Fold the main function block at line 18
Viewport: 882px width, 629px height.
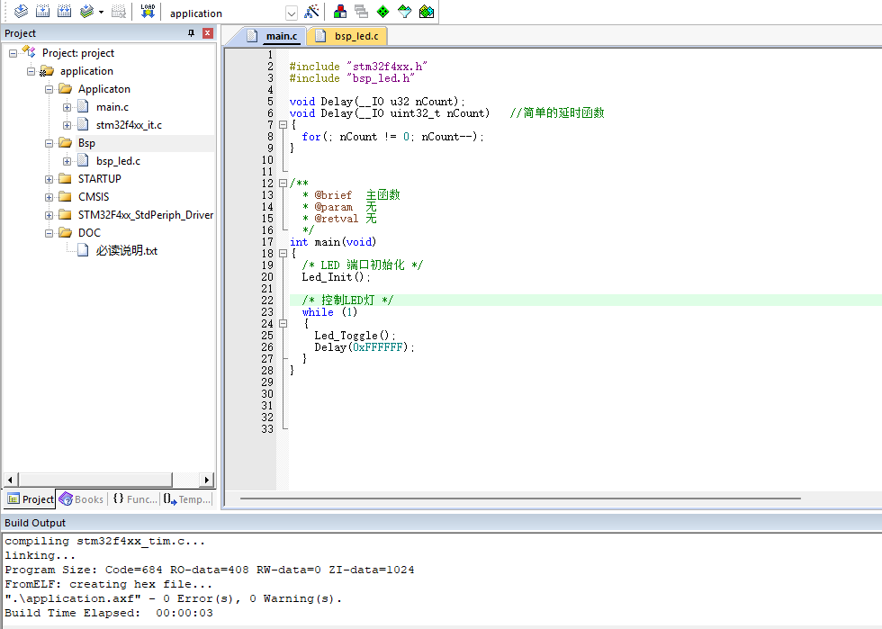point(283,254)
